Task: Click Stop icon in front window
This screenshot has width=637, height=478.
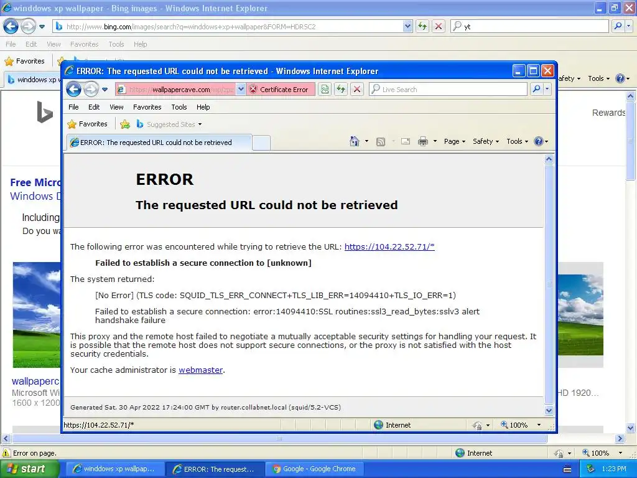Action: click(x=357, y=90)
